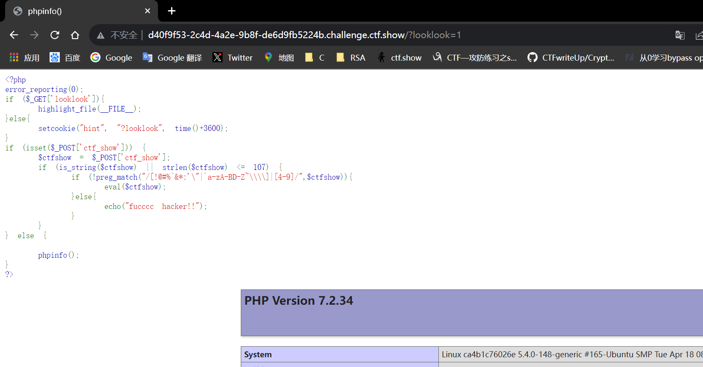Focus the address bar URL
Viewport: 703px width, 367px height.
point(304,35)
